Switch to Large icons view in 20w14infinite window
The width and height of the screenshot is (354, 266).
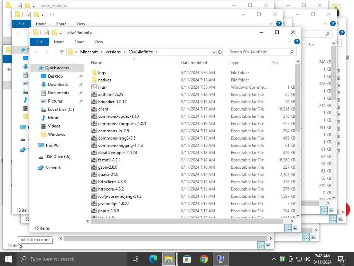[x=296, y=228]
